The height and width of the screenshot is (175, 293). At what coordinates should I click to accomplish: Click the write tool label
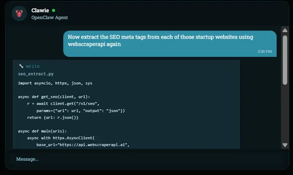click(33, 66)
